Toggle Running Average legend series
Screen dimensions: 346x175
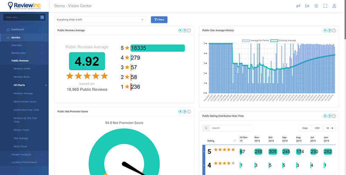(283, 41)
